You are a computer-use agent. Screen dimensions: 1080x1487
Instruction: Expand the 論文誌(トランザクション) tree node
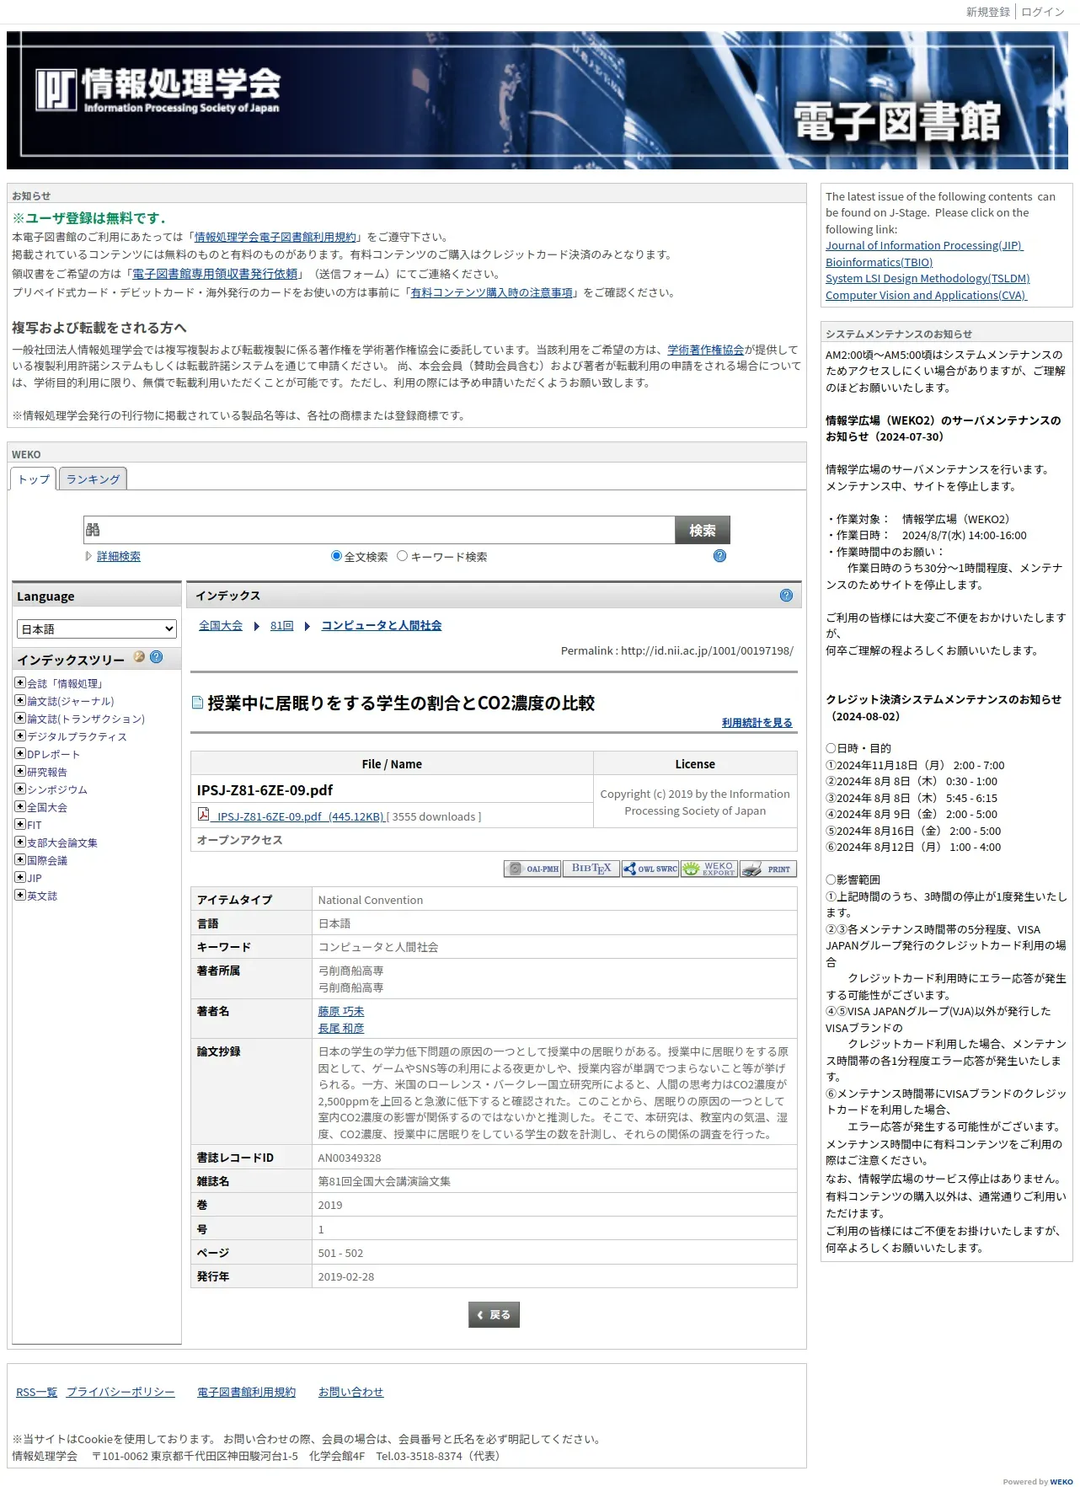(x=19, y=718)
